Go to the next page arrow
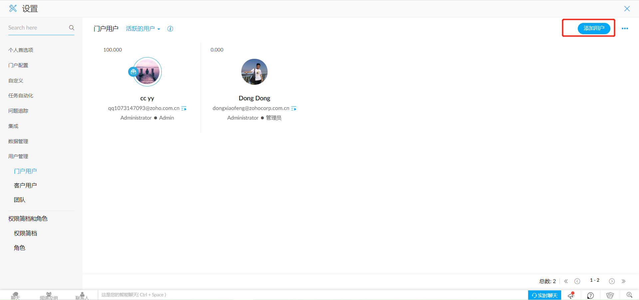Image resolution: width=639 pixels, height=300 pixels. pyautogui.click(x=612, y=281)
